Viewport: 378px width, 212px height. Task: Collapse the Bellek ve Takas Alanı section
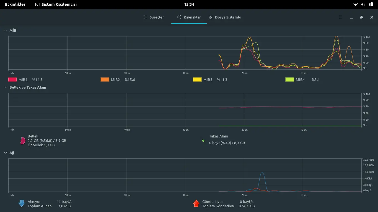pyautogui.click(x=6, y=87)
